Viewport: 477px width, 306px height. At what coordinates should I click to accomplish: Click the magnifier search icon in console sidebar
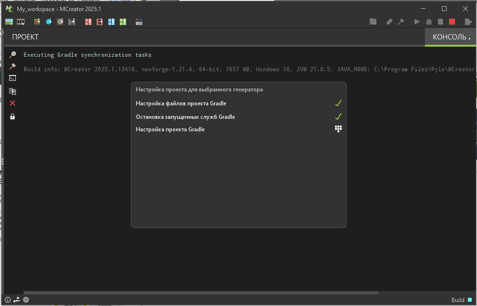pos(13,55)
